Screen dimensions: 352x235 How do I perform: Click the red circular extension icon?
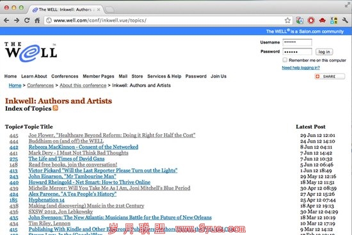click(311, 20)
